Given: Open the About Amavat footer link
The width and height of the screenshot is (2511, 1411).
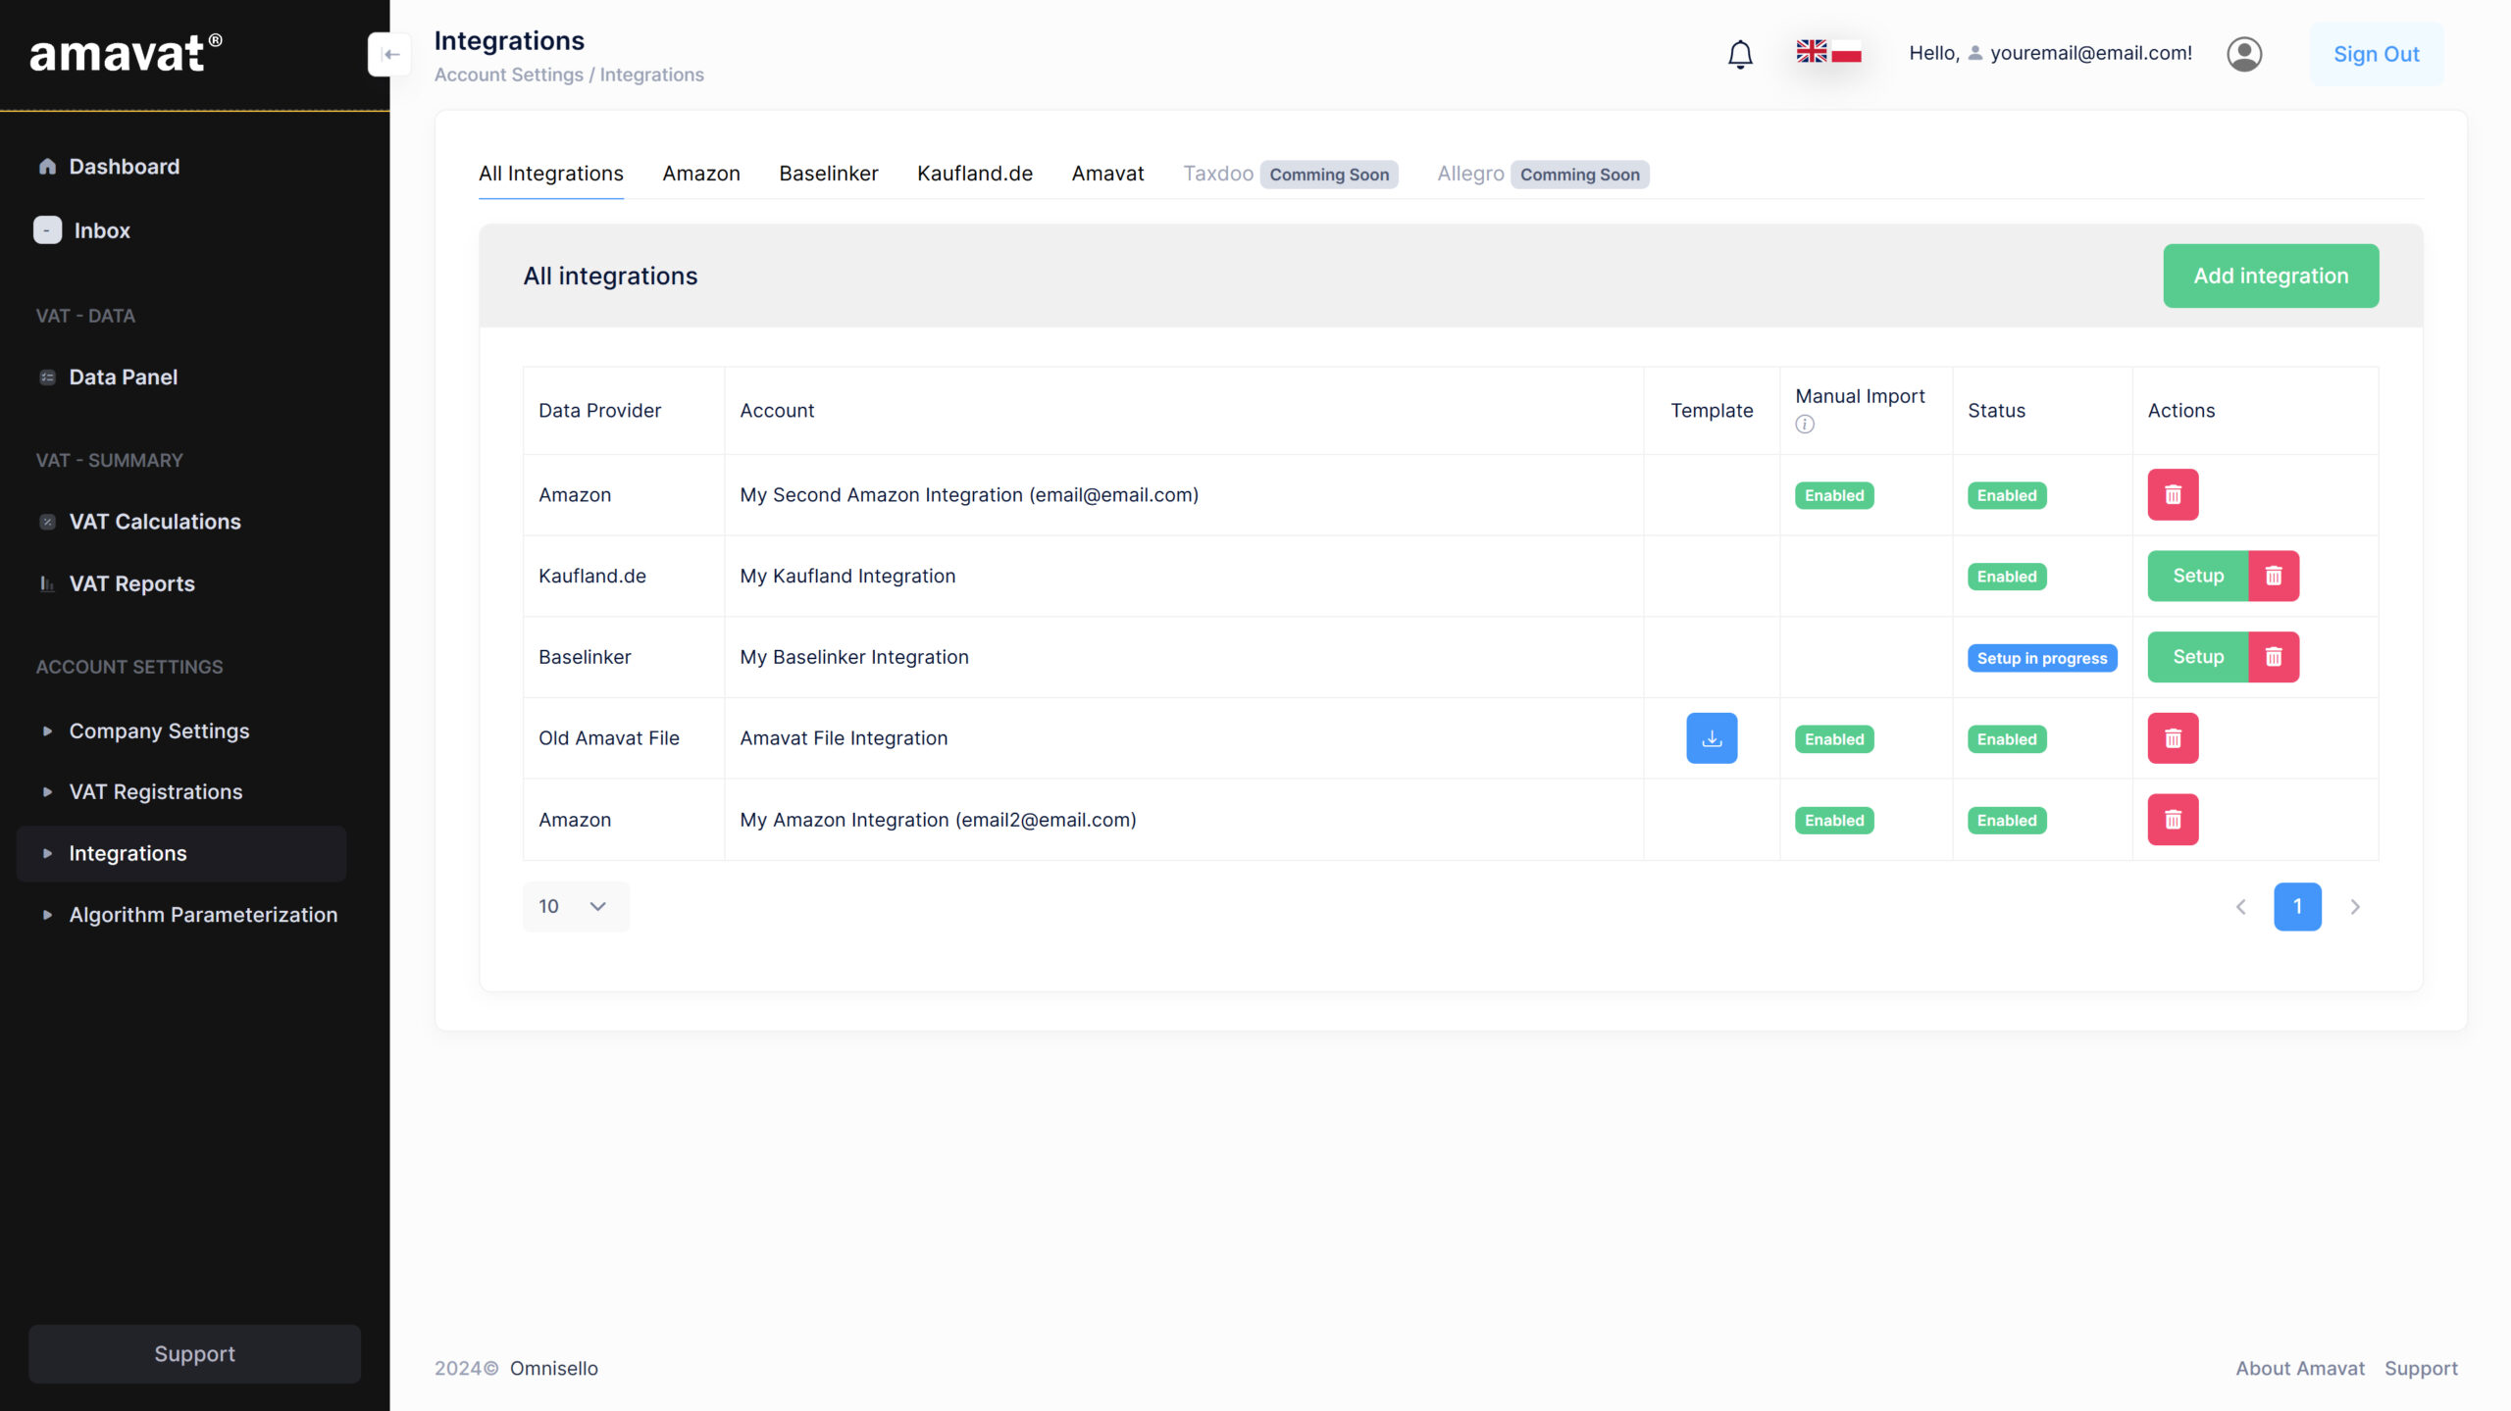Looking at the screenshot, I should coord(2299,1368).
